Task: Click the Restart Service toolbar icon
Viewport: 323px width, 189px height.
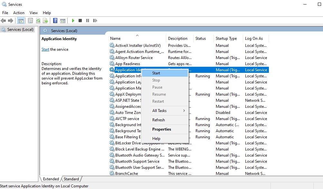Action: click(95, 21)
